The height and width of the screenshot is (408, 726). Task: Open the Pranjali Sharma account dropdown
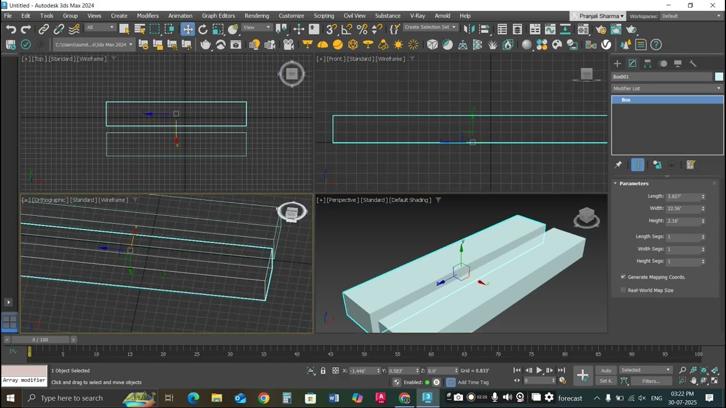(598, 16)
